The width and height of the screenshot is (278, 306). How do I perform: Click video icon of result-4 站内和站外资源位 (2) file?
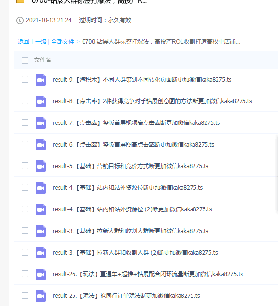click(41, 209)
